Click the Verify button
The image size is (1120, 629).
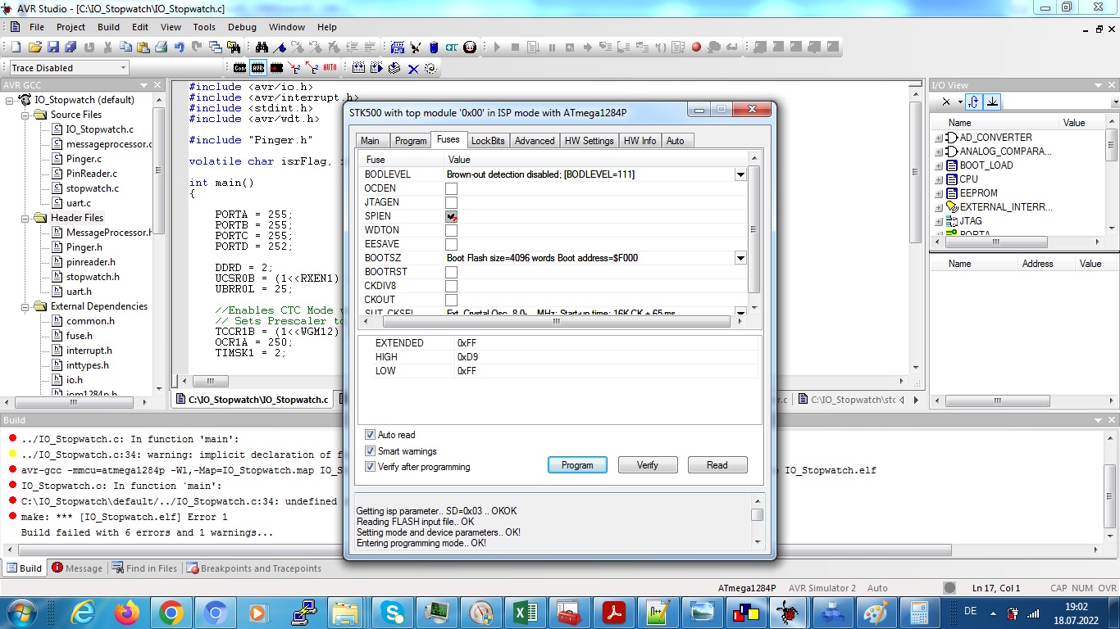tap(647, 465)
